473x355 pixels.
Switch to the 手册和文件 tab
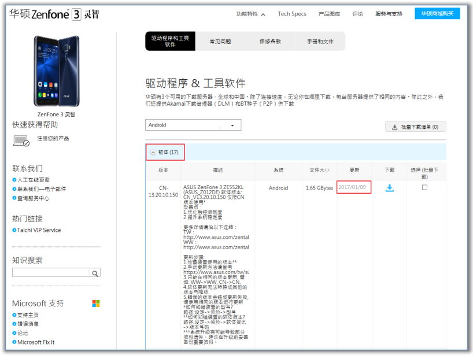(x=320, y=41)
